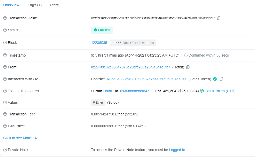Click the help icon beside Transaction Hash
This screenshot has width=255, height=157.
(x=5, y=18)
